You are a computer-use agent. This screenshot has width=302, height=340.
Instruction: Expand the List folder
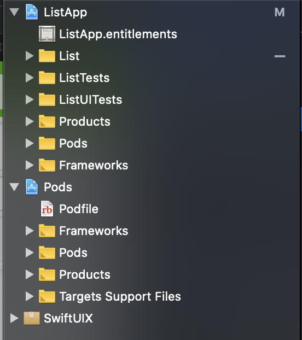pos(30,56)
